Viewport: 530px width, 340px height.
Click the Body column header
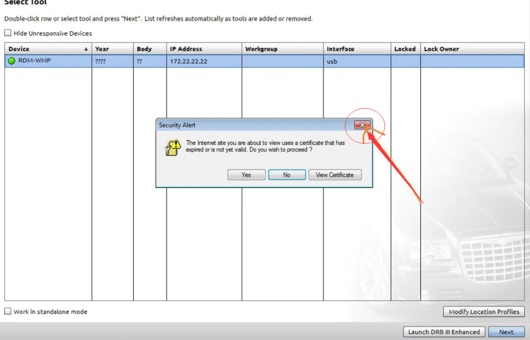pos(150,49)
